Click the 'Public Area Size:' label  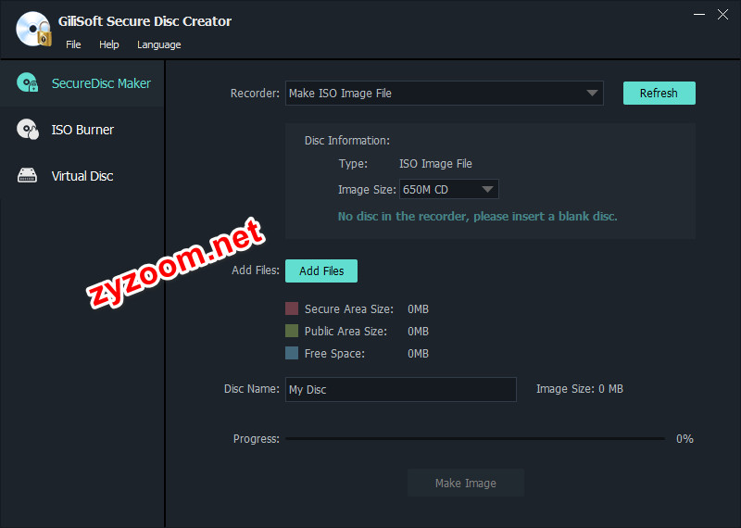345,332
